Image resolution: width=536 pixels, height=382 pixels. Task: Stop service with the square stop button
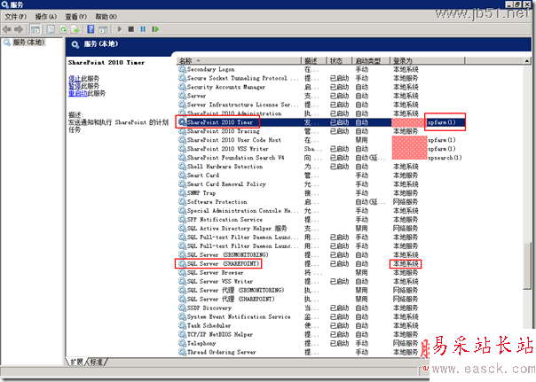click(x=131, y=29)
